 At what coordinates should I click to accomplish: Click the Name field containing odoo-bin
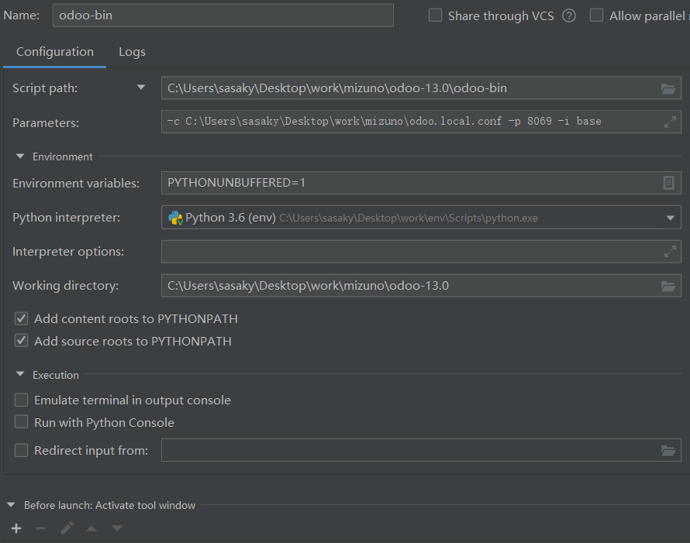pyautogui.click(x=223, y=15)
